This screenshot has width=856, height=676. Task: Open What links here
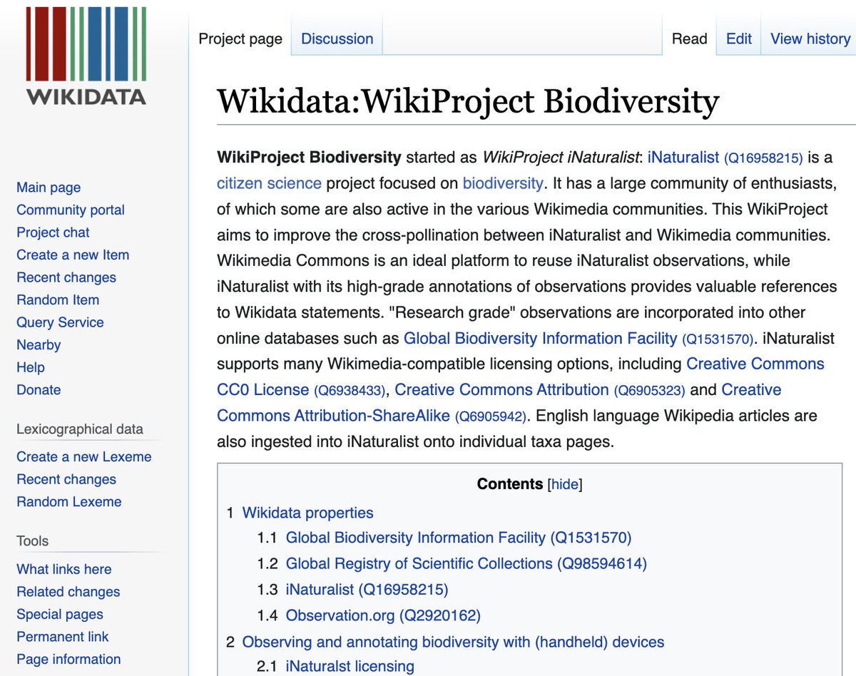point(64,569)
